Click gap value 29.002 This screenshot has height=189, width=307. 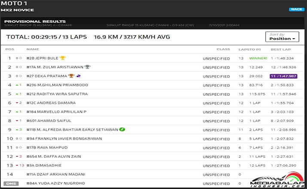(x=256, y=76)
